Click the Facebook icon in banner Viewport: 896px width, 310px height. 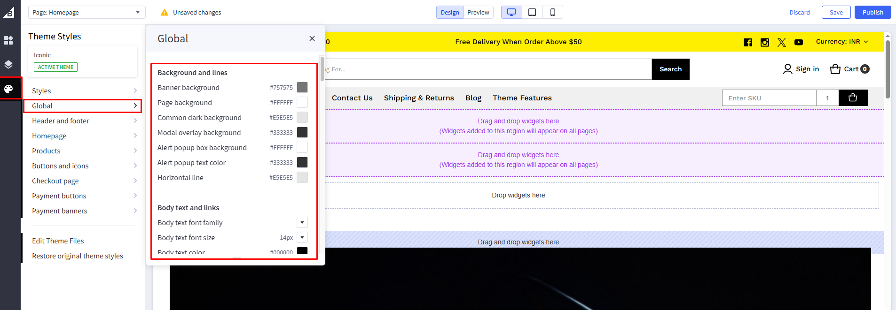748,42
